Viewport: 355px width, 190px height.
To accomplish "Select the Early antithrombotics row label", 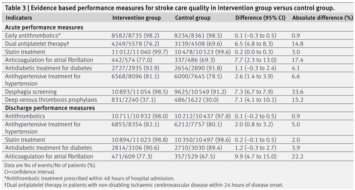I will 33,36.
